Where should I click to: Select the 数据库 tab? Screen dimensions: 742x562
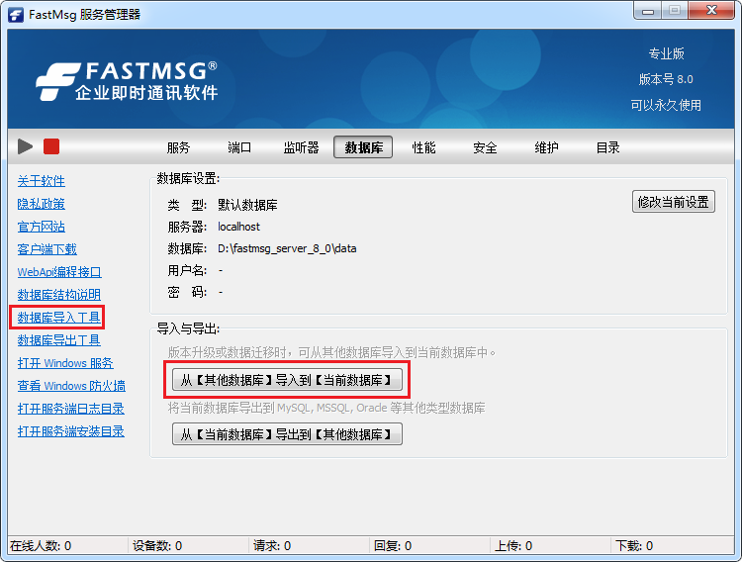pyautogui.click(x=363, y=147)
